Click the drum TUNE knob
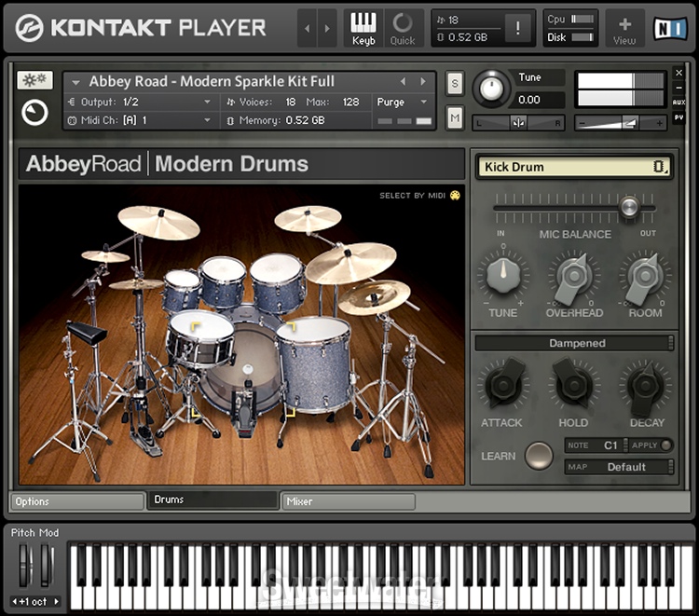699x616 pixels. (x=503, y=275)
